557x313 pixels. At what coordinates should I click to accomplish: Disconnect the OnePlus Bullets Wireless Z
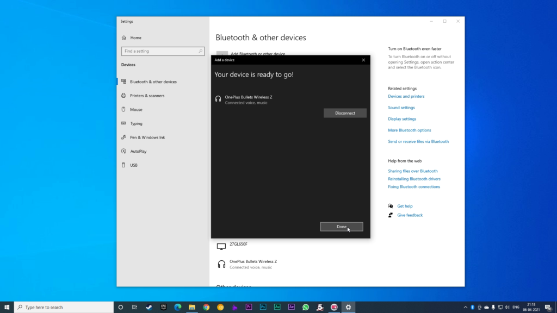pyautogui.click(x=345, y=113)
